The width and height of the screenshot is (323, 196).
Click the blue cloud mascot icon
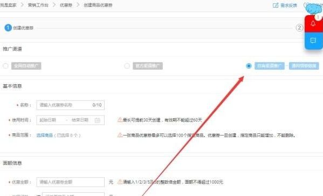click(x=314, y=8)
